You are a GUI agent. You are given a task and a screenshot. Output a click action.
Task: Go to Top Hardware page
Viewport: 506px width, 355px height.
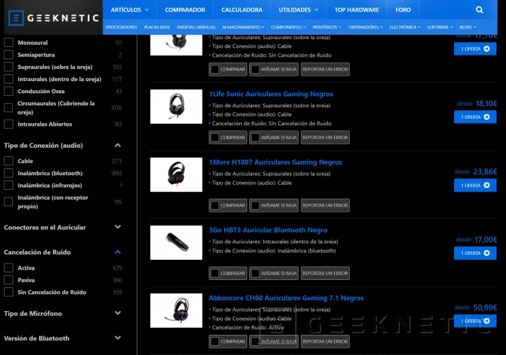[x=356, y=10]
